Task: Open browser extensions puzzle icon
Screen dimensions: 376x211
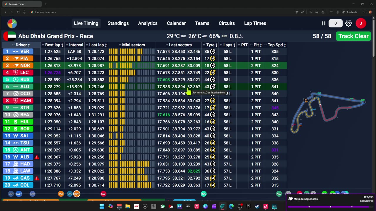Action: pyautogui.click(x=323, y=12)
